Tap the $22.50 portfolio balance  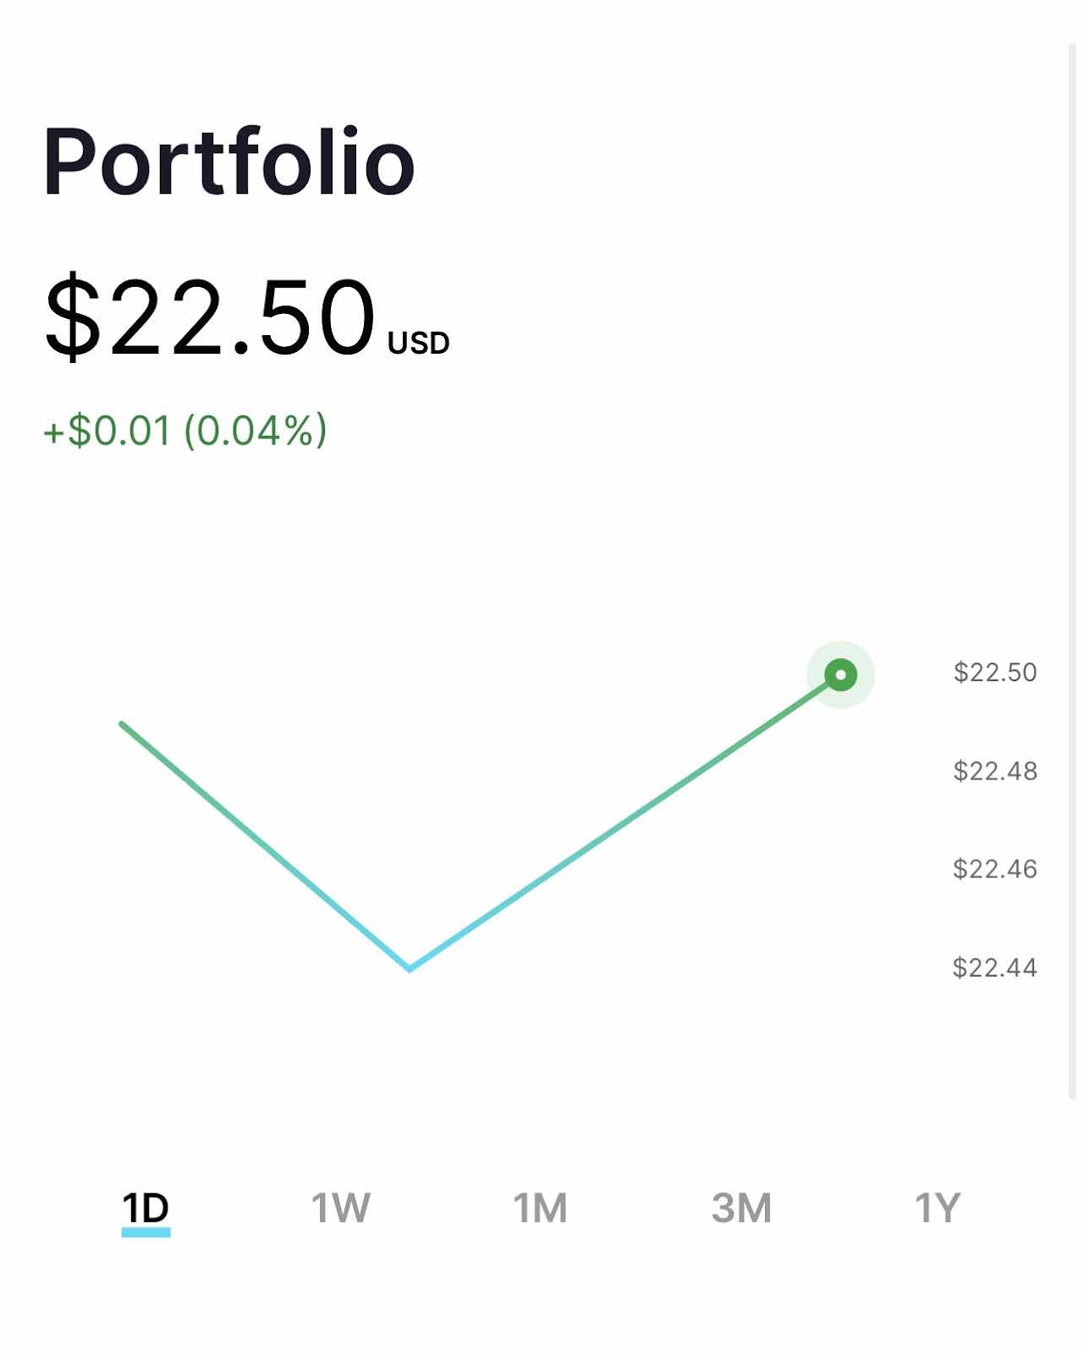(x=209, y=316)
